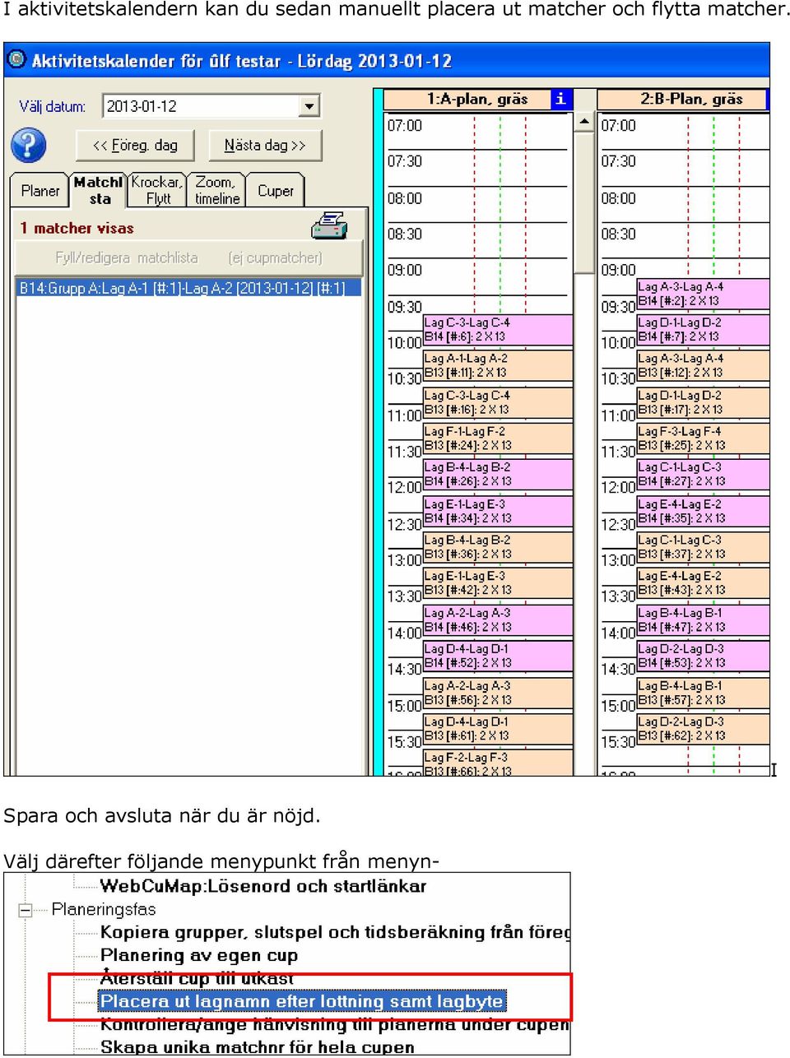Viewport: 790px width, 1058px height.
Task: Click the info icon next to 1:A-plan, gräs
Action: 560,99
